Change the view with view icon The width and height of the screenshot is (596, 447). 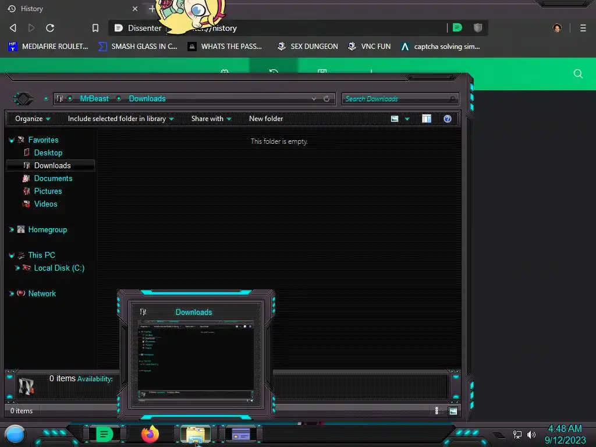pos(395,119)
